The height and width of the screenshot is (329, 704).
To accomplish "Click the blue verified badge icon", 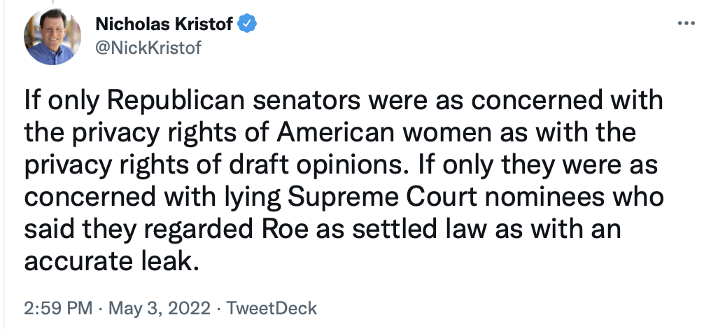I will pos(248,24).
